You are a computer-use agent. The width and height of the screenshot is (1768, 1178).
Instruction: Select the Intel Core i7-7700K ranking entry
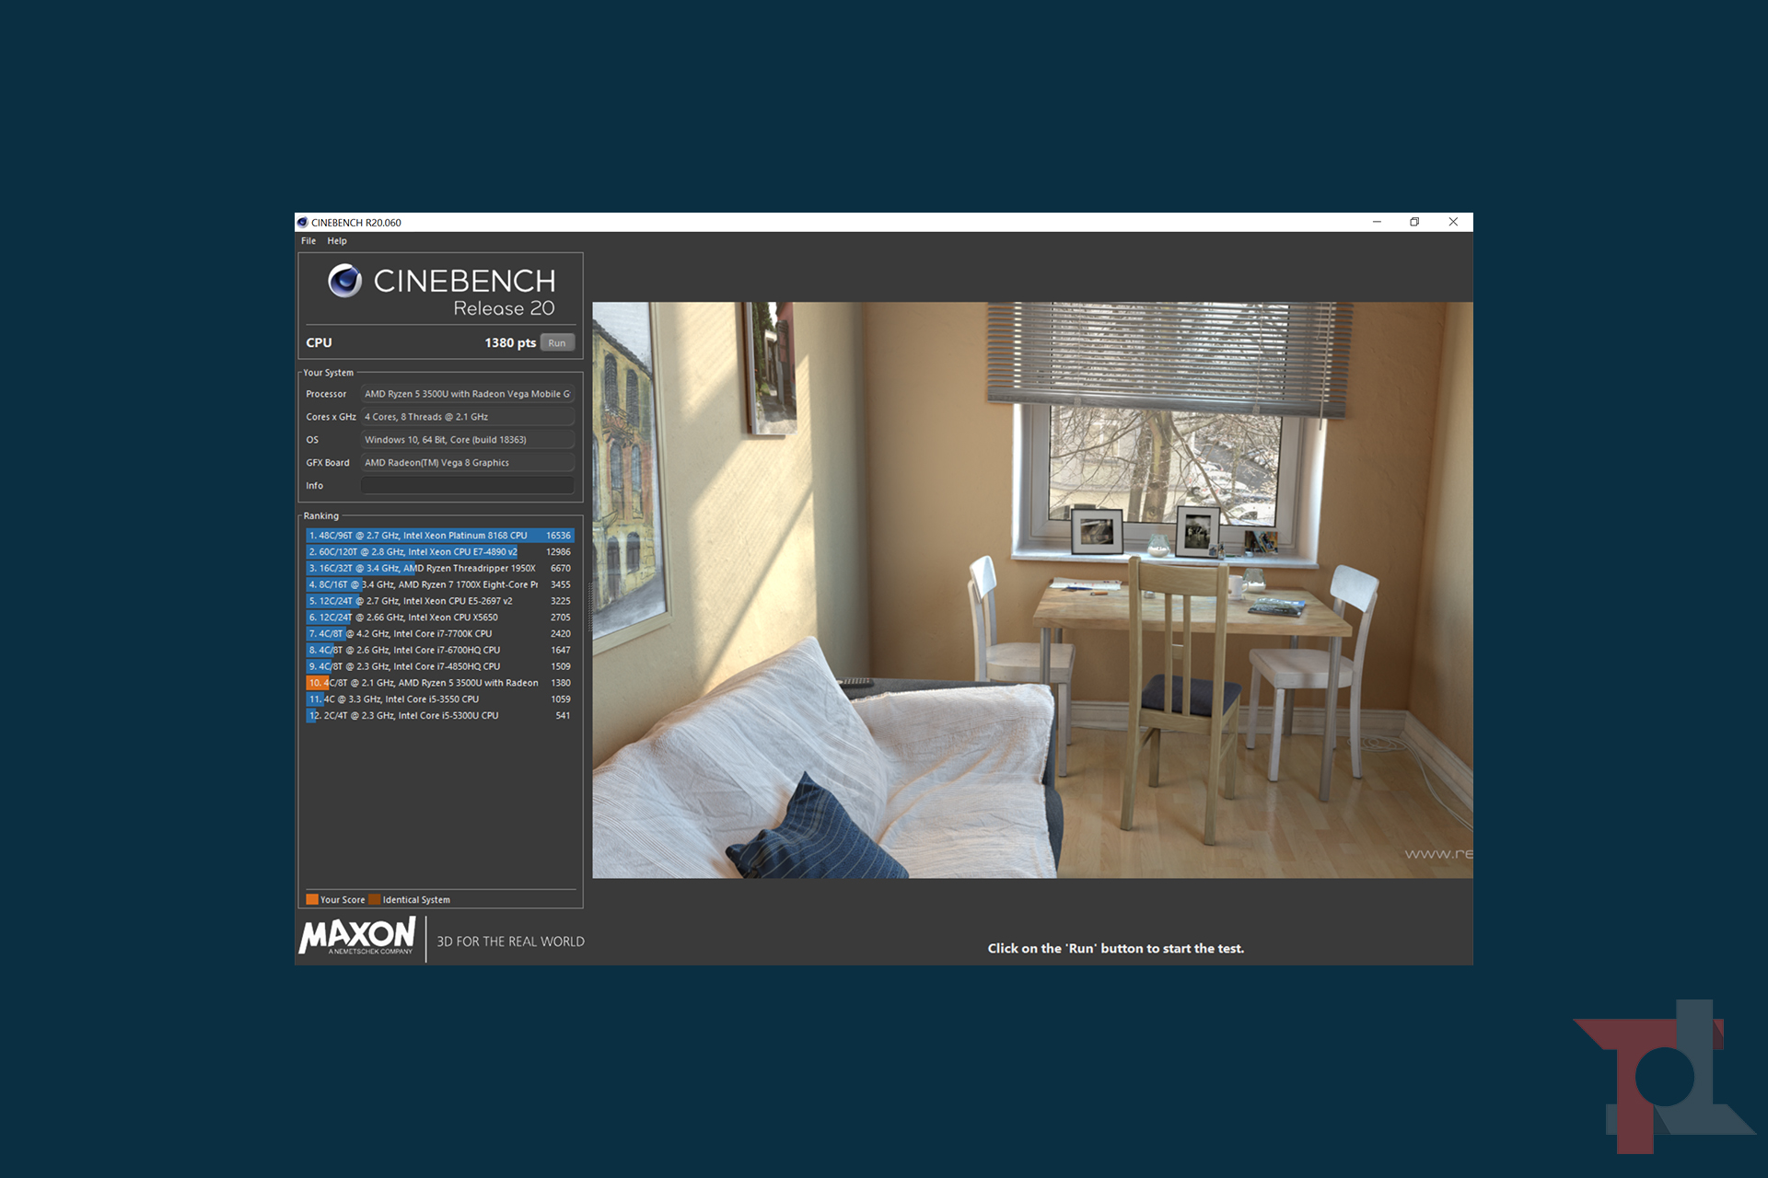pyautogui.click(x=439, y=634)
